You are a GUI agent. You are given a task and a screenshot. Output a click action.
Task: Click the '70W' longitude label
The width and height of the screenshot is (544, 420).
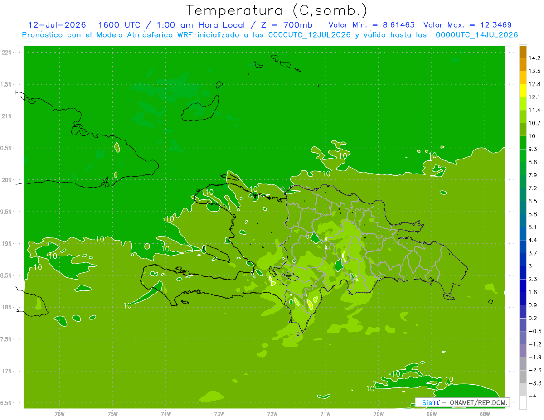click(x=379, y=414)
